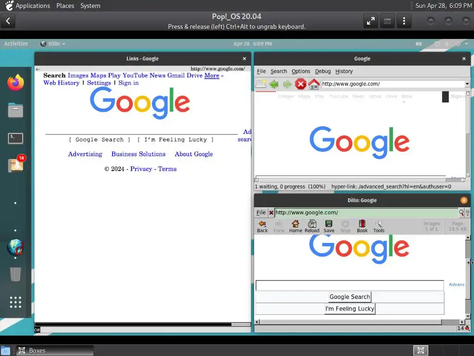Screen dimensions: 474x356
Task: Open Web History in Links window
Action: [x=62, y=83]
